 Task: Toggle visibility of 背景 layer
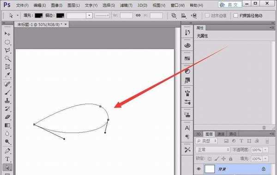199,169
